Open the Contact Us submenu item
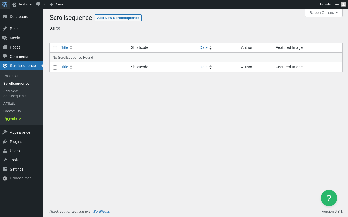Viewport: 348px width, 217px height. pyautogui.click(x=12, y=111)
